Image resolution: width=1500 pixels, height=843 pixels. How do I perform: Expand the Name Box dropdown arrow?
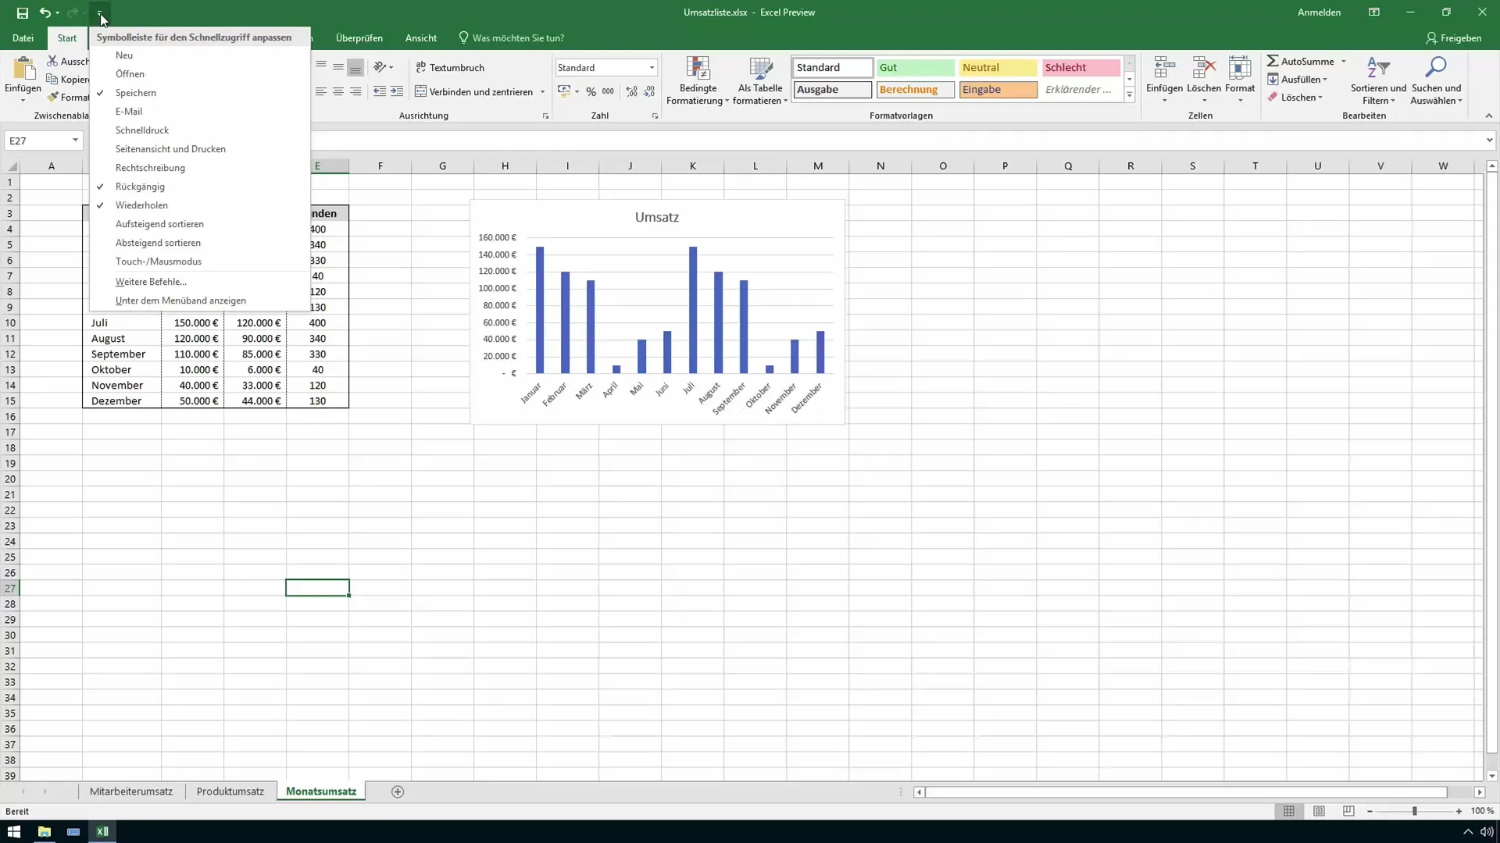point(75,140)
